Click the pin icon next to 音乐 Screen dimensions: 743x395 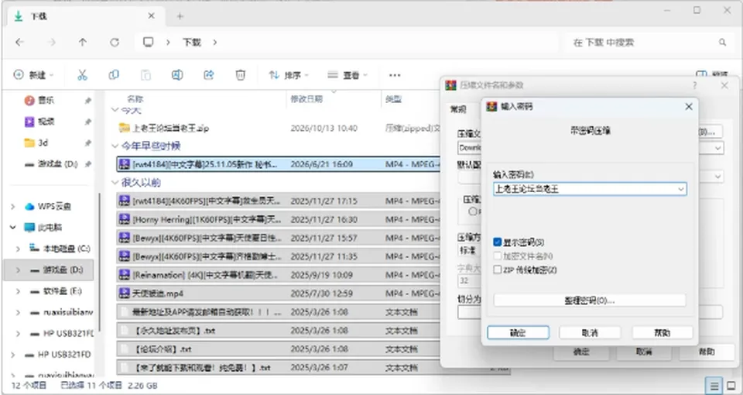click(x=87, y=101)
